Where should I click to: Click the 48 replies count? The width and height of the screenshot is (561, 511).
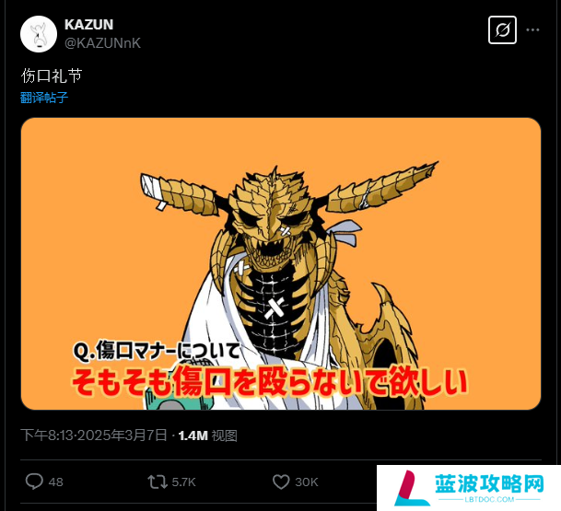click(56, 482)
